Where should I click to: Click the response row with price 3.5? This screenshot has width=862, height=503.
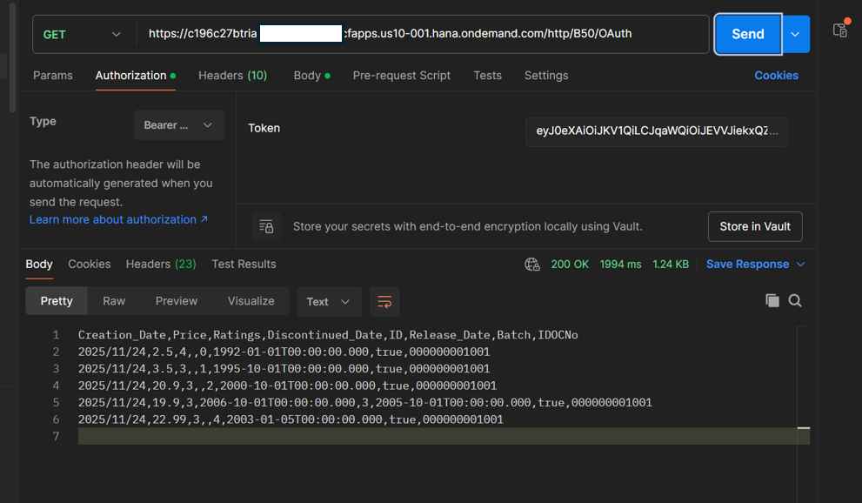(x=284, y=369)
